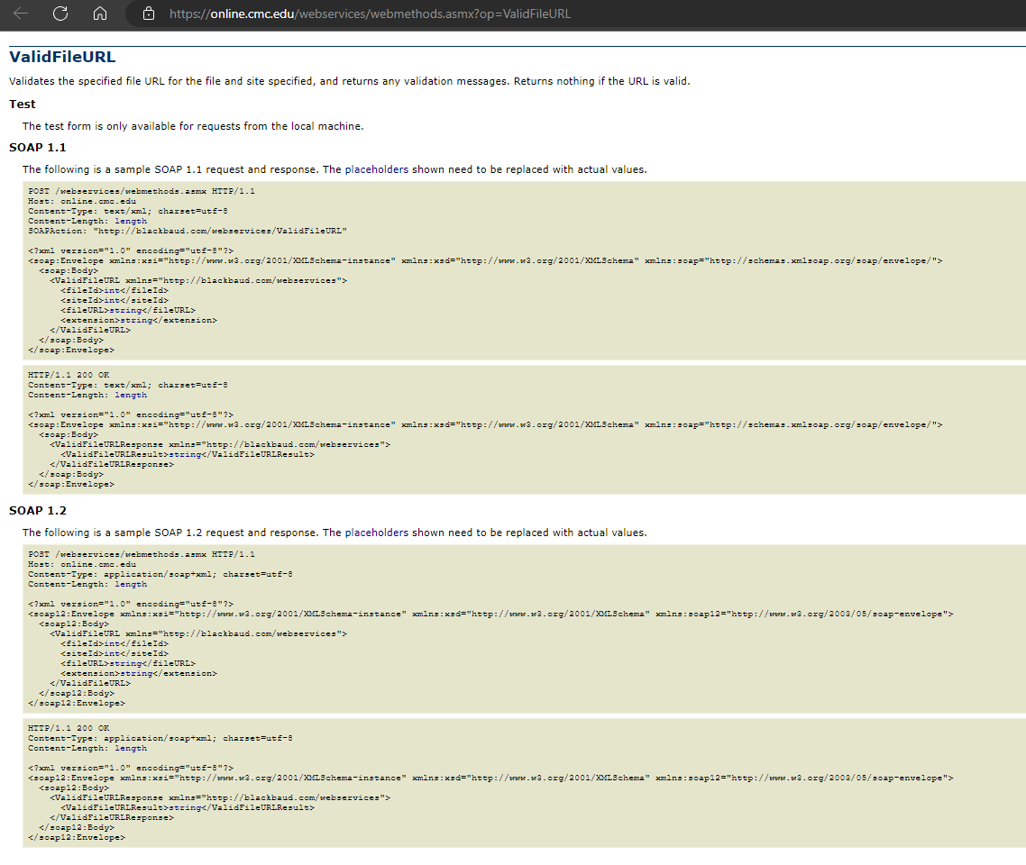Click the fileId line in the SOAP 1.2 request
The width and height of the screenshot is (1026, 865).
point(115,644)
